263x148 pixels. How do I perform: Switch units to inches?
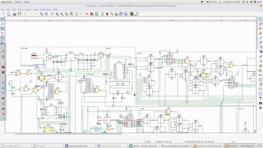coord(2,24)
